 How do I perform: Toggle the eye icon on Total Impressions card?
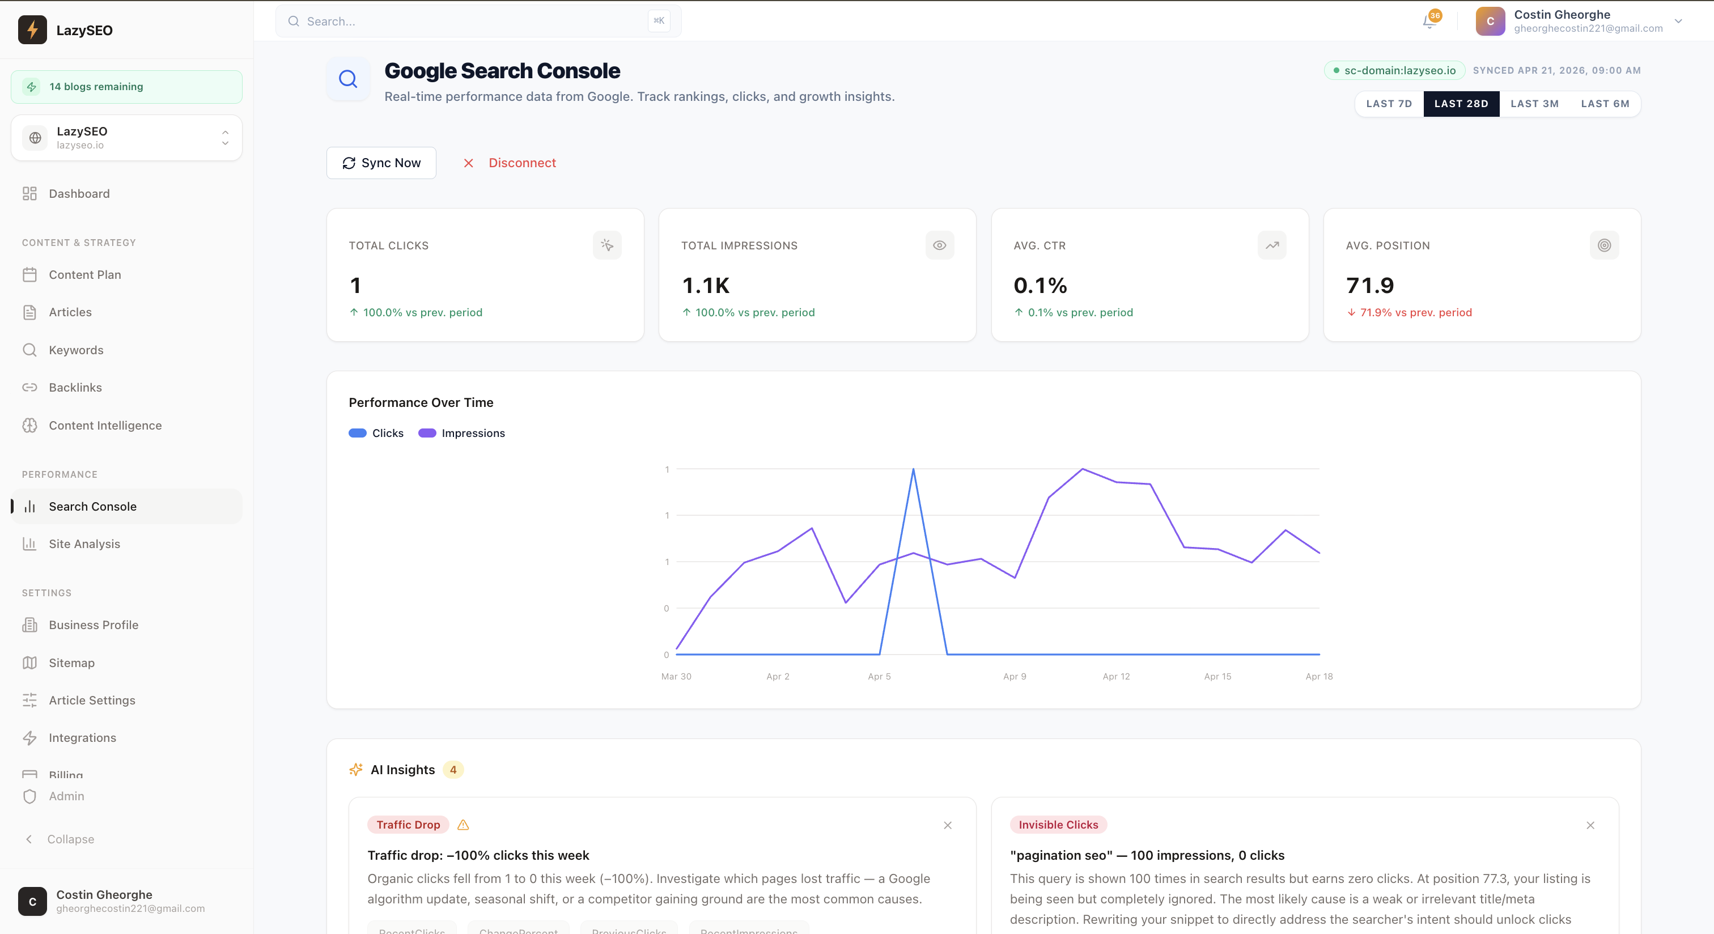tap(940, 245)
